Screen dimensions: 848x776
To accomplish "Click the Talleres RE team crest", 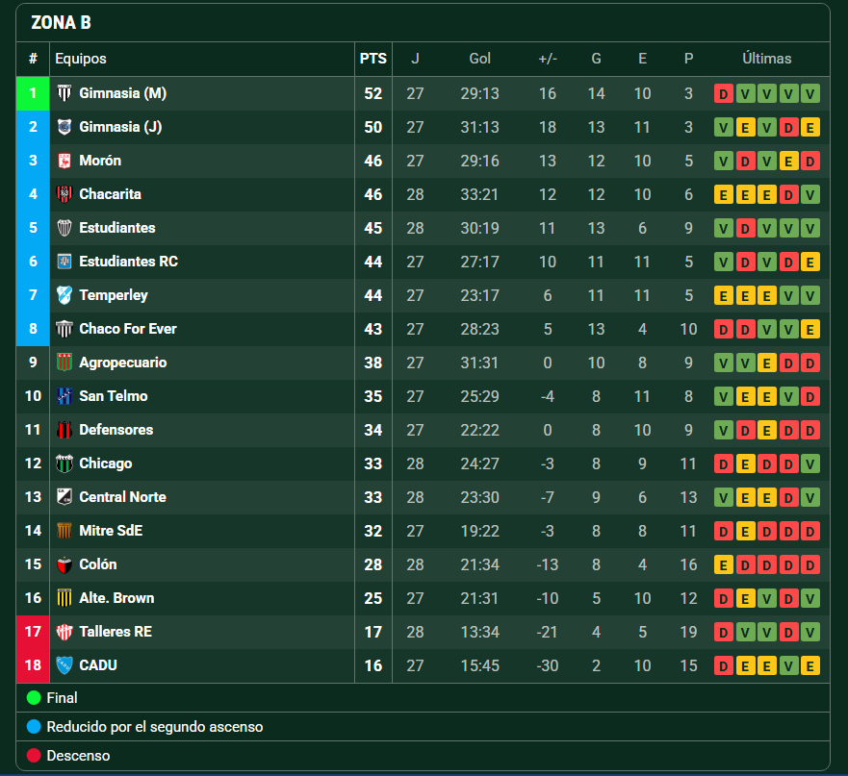I will 64,632.
